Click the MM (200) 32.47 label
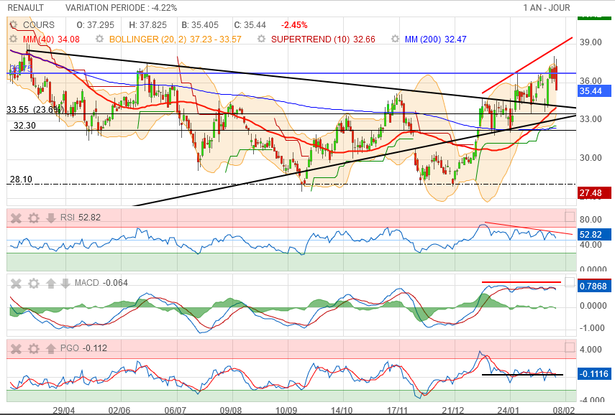The height and width of the screenshot is (415, 615). click(x=436, y=39)
